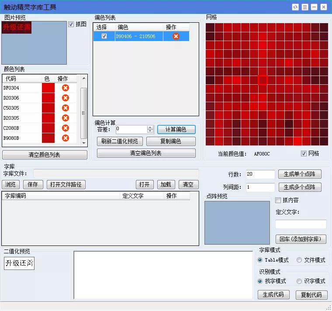The width and height of the screenshot is (332, 311).
Task: Click the color list scrollbar up arrow
Action: click(84, 78)
